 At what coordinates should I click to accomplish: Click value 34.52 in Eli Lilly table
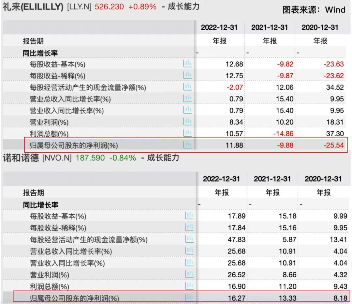(335, 87)
